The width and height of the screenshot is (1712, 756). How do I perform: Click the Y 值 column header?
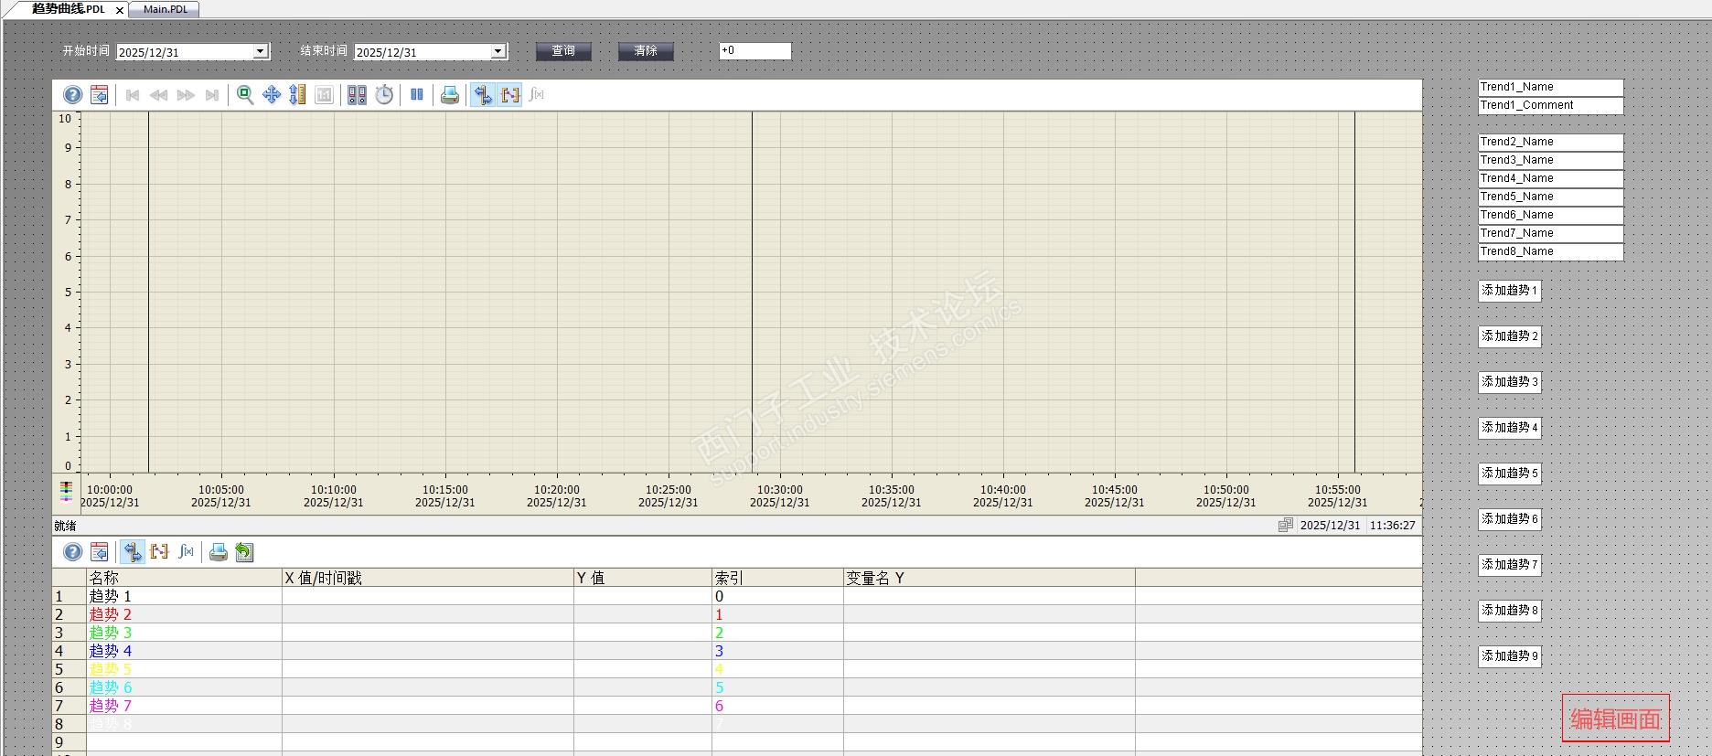(643, 578)
